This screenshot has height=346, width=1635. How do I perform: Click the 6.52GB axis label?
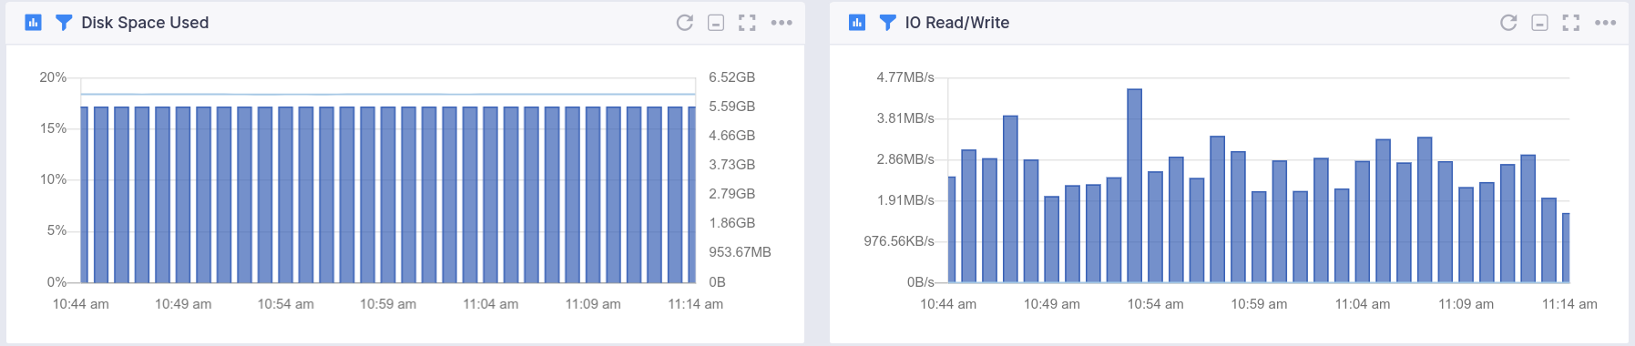(732, 77)
